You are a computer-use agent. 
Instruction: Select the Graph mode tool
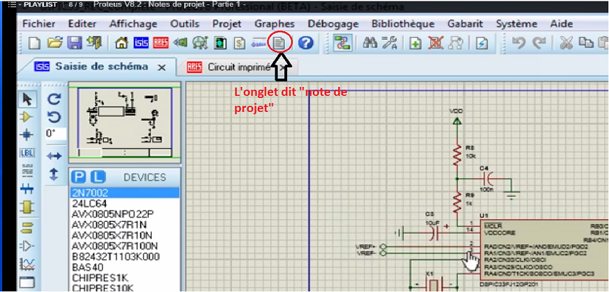pos(27,265)
